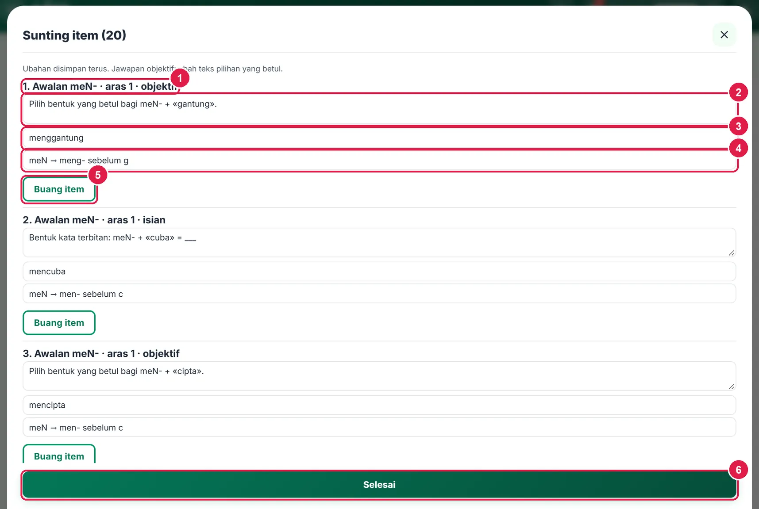Click the heading 3. Awalan meN- objektif

[x=101, y=353]
